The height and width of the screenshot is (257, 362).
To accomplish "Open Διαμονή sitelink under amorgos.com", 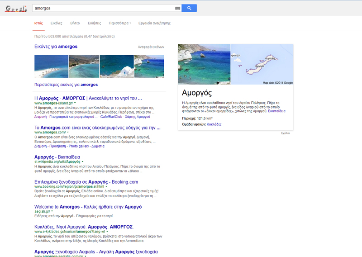I will pos(40,146).
